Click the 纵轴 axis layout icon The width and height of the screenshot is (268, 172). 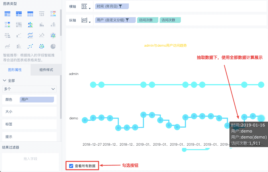[x=84, y=20]
